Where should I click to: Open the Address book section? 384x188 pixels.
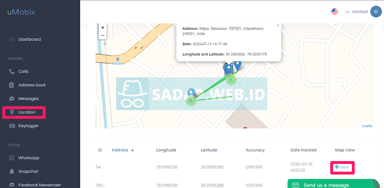click(x=32, y=85)
